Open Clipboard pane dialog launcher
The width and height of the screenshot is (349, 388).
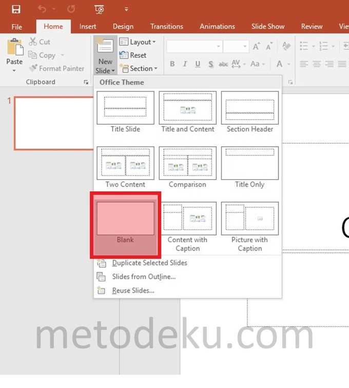point(86,82)
